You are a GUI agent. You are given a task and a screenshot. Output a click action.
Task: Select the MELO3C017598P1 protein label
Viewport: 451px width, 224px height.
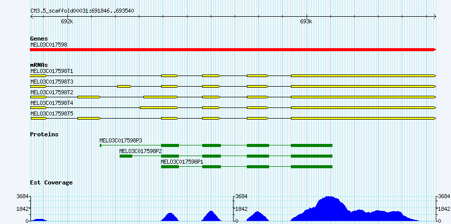coord(181,162)
